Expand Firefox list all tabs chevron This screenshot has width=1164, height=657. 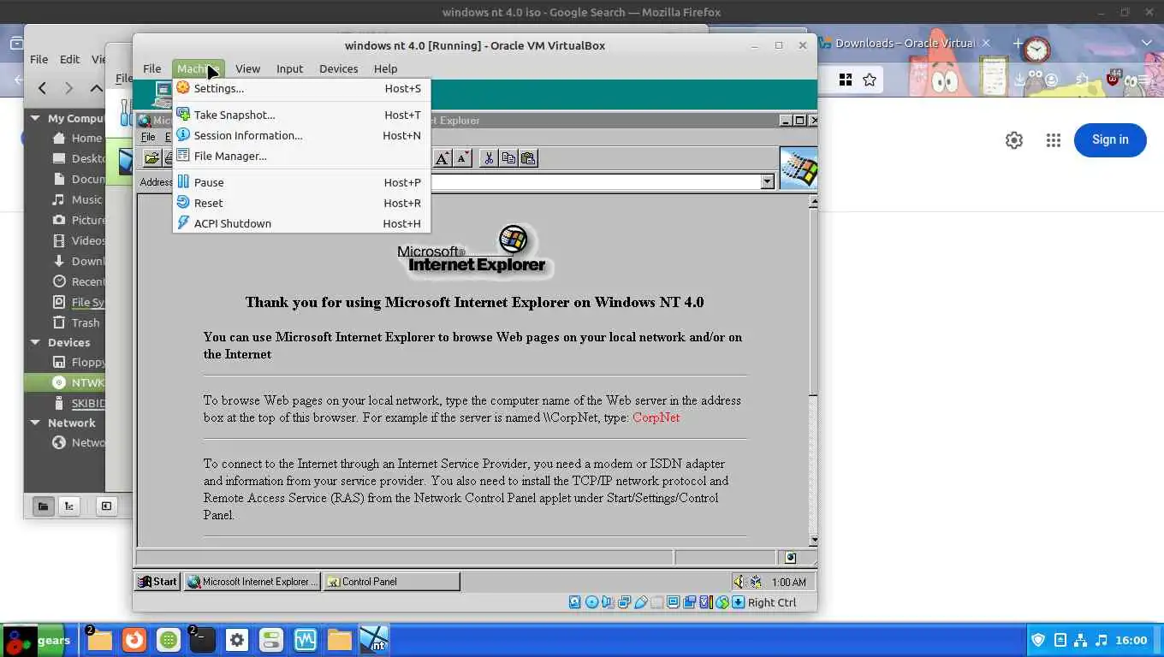(1147, 43)
